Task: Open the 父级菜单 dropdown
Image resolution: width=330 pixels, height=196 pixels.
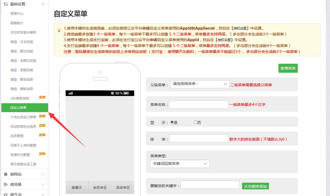Action: pos(200,84)
